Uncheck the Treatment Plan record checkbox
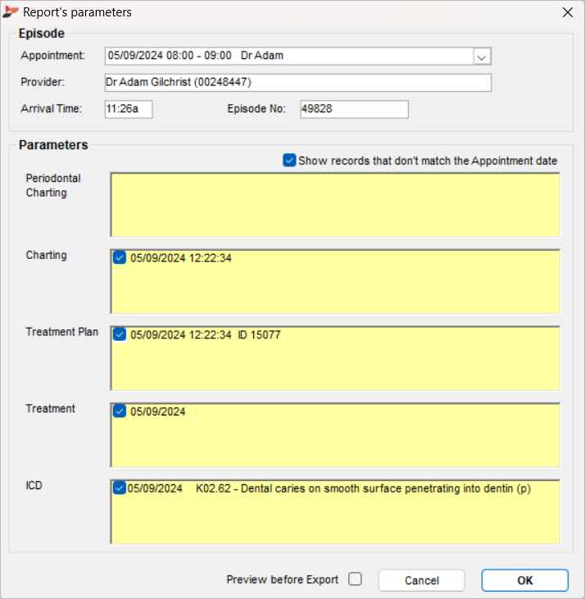The height and width of the screenshot is (599, 585). [x=120, y=334]
